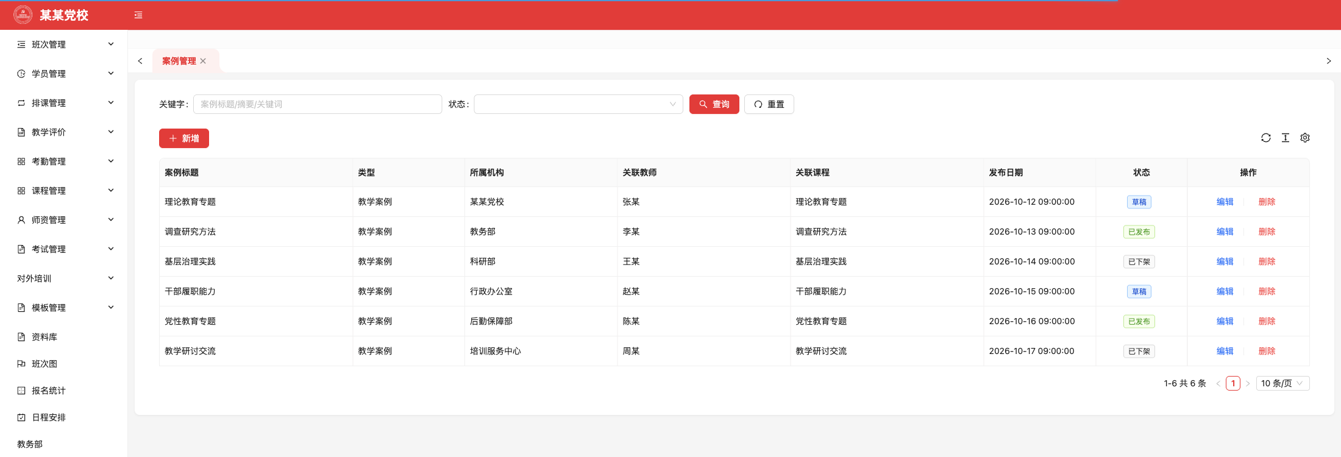Click the sidebar collapse icon in the red header

138,15
